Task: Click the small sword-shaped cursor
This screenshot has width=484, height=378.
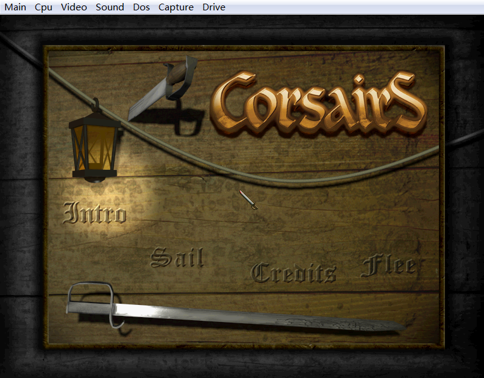Action: (x=248, y=200)
